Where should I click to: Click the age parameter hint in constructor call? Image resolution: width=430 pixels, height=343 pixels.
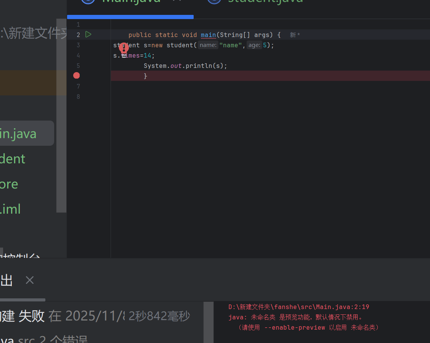click(254, 45)
